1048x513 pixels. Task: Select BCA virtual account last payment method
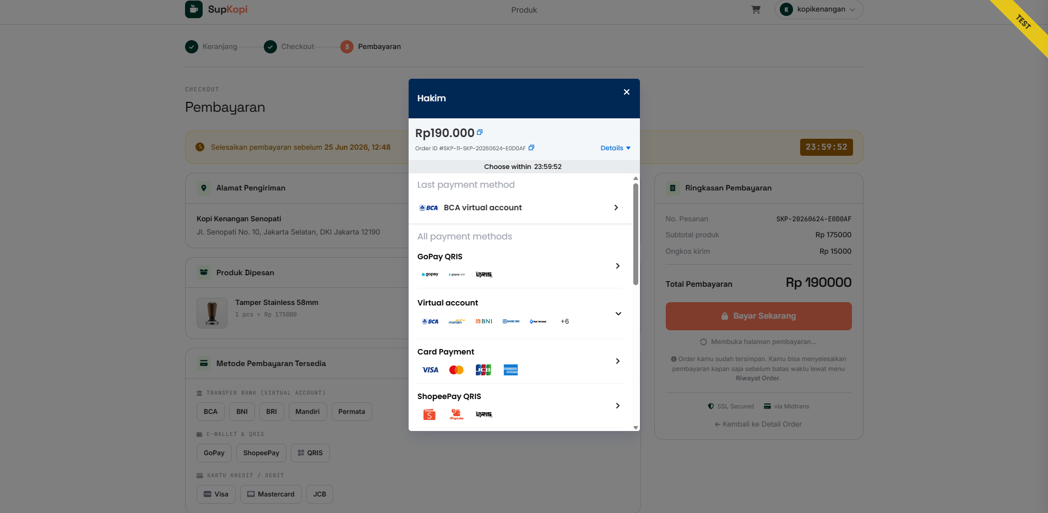click(x=520, y=208)
